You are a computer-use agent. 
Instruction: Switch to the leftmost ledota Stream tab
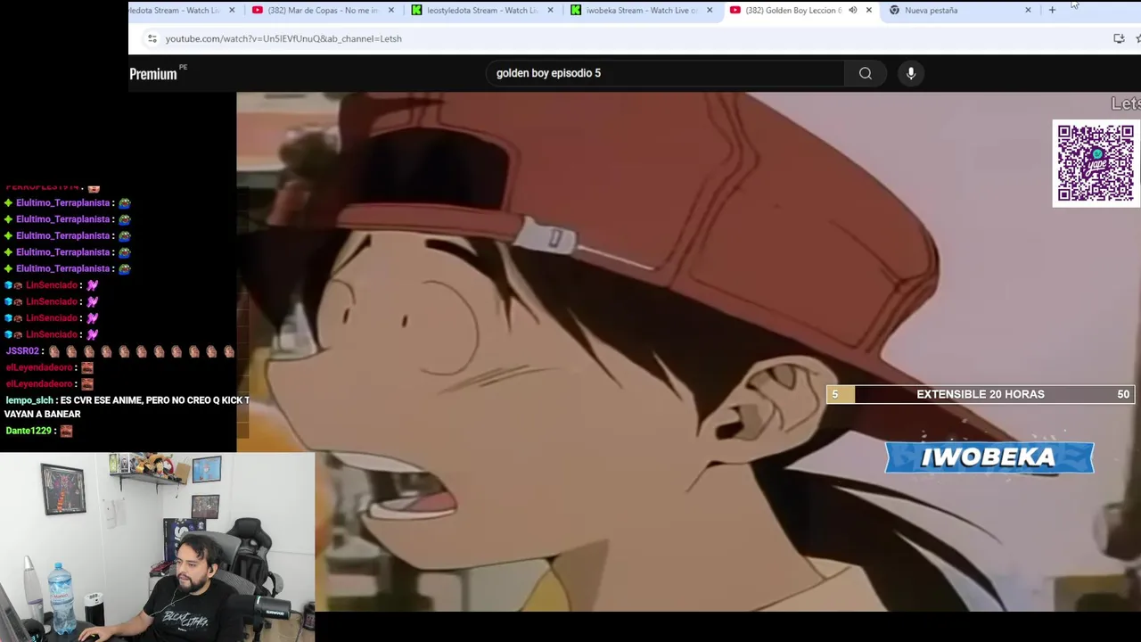[174, 10]
